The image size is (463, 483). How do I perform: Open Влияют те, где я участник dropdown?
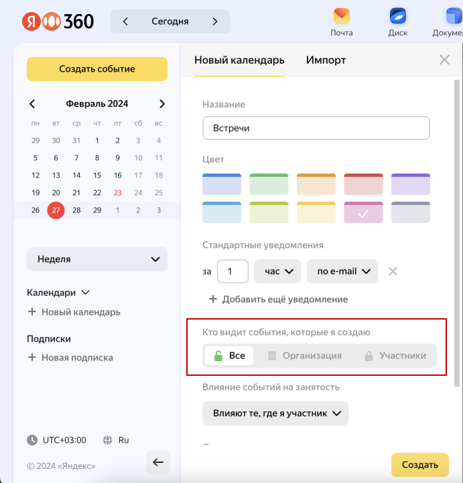click(275, 413)
